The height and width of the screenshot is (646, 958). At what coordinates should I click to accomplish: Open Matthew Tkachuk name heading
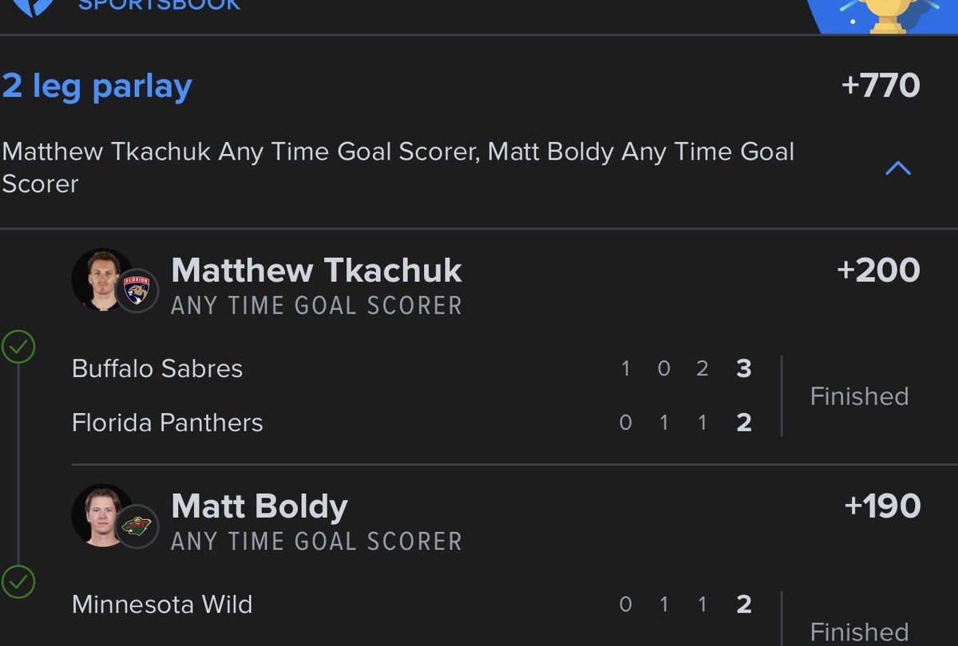tap(316, 270)
